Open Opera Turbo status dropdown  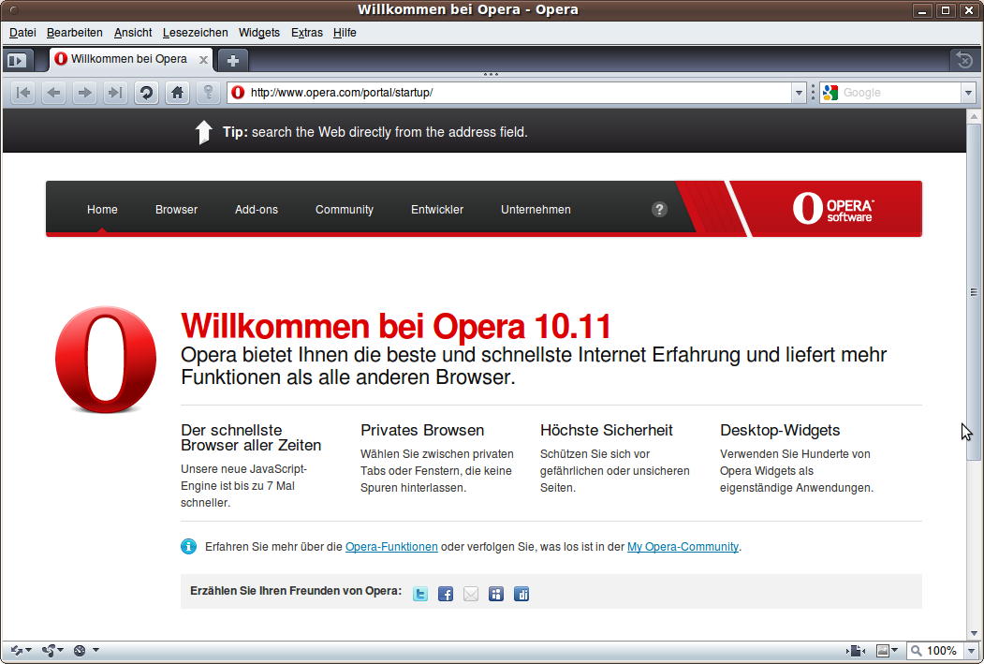point(86,651)
